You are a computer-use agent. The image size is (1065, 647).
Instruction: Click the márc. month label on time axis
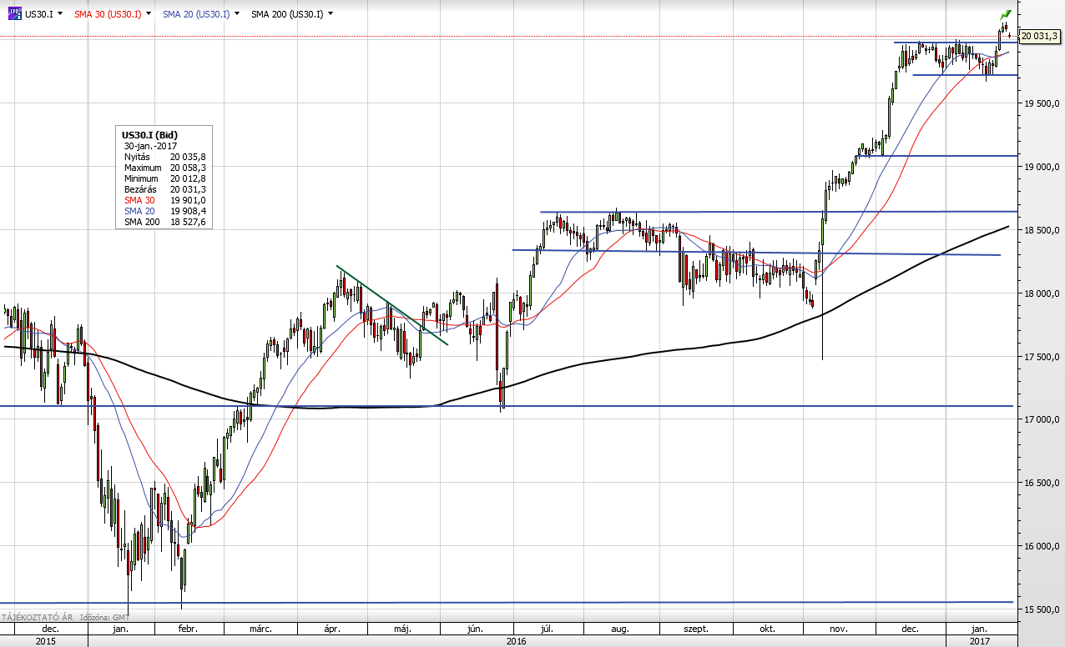[x=262, y=629]
